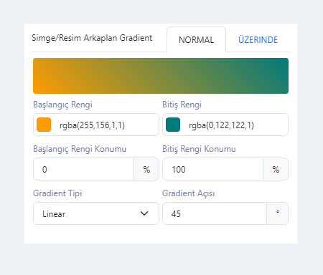Focus the Bitiş Rengi Konumu field showing 100
323x275 pixels.
click(212, 169)
